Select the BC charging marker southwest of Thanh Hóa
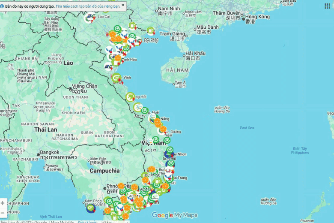 click(x=109, y=66)
